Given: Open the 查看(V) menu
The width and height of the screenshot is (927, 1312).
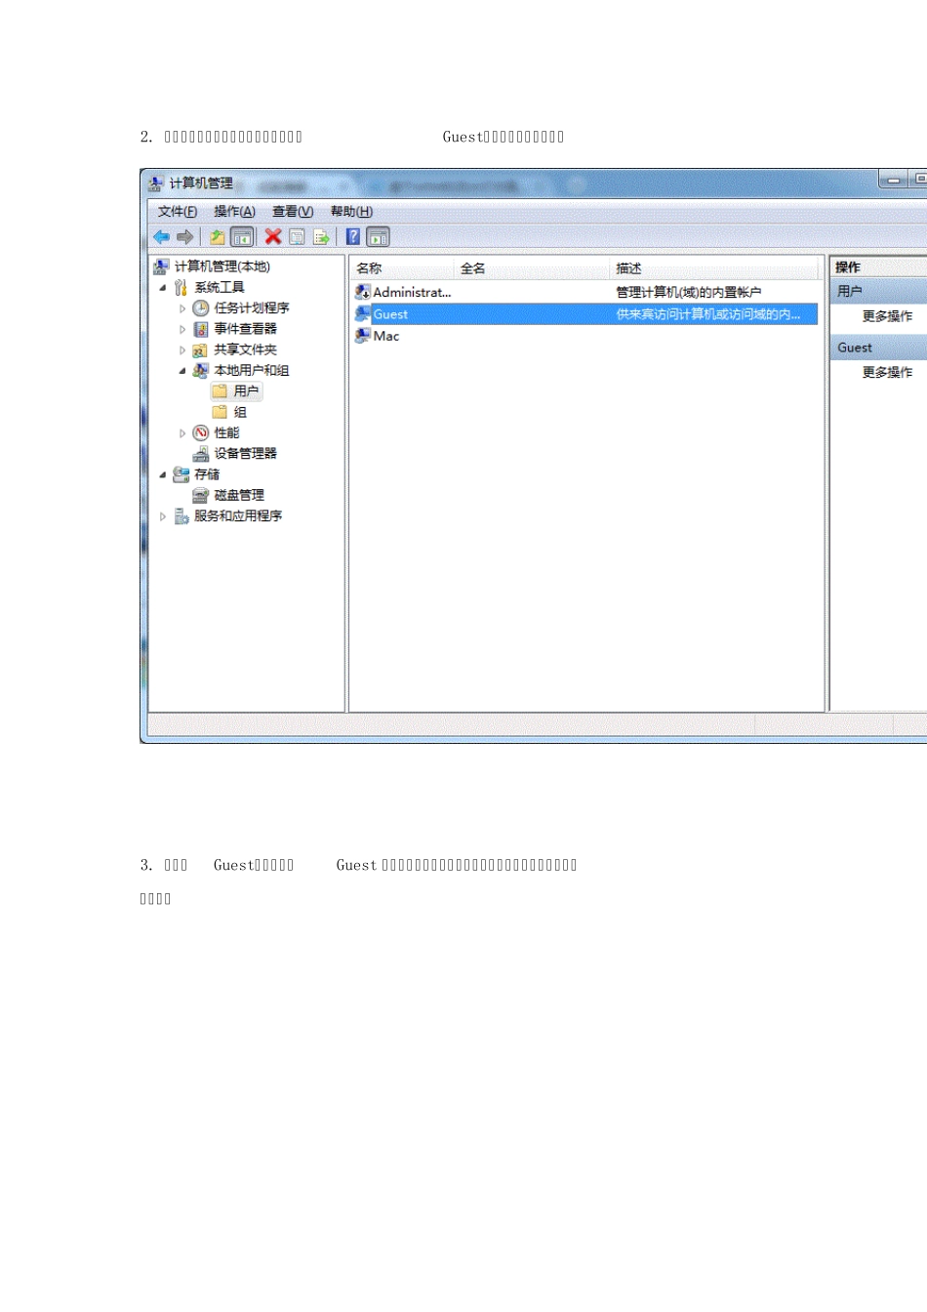Looking at the screenshot, I should [x=293, y=212].
